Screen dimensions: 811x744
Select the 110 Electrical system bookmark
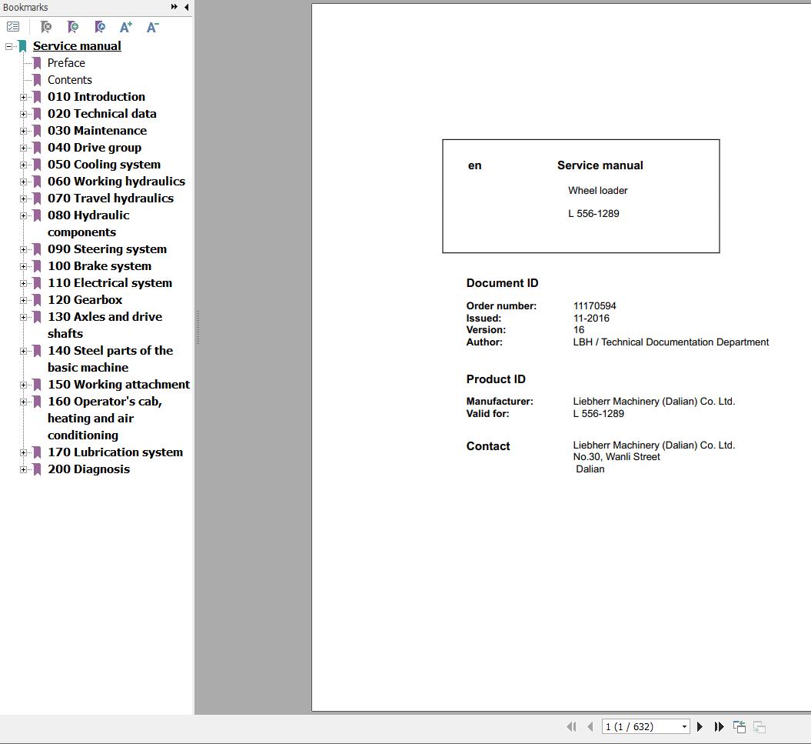pos(110,283)
